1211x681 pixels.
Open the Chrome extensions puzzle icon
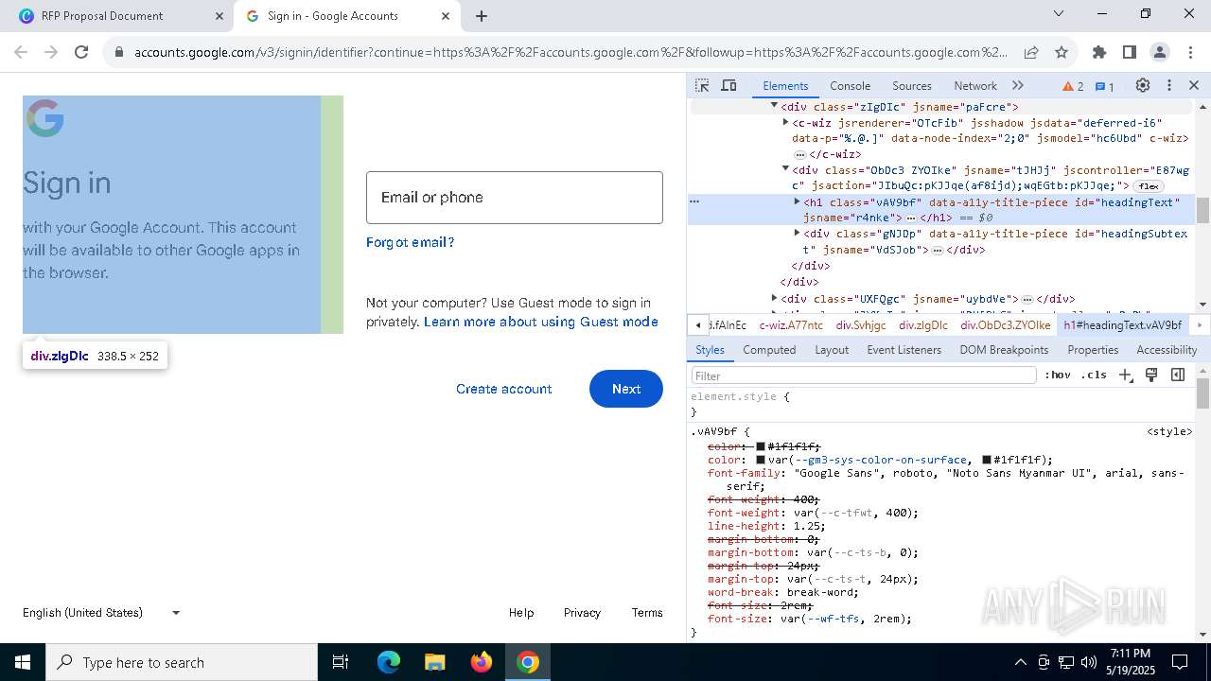(1098, 52)
